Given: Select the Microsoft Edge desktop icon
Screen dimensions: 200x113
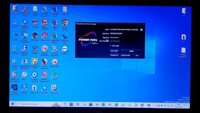Looking at the screenshot, I should click(65, 38).
